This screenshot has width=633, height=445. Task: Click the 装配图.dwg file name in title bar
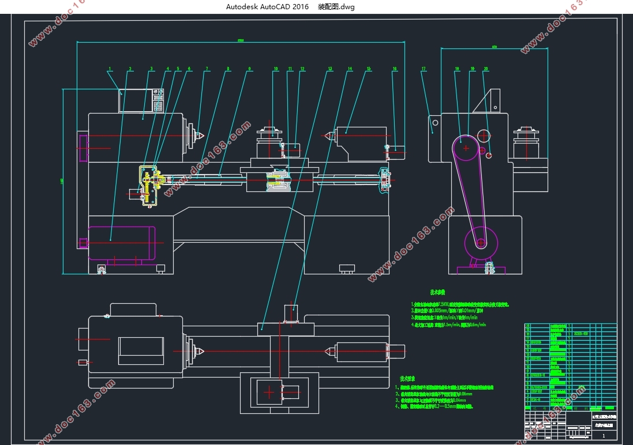(336, 6)
